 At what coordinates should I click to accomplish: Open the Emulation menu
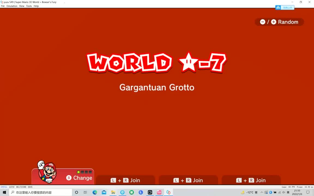12,6
